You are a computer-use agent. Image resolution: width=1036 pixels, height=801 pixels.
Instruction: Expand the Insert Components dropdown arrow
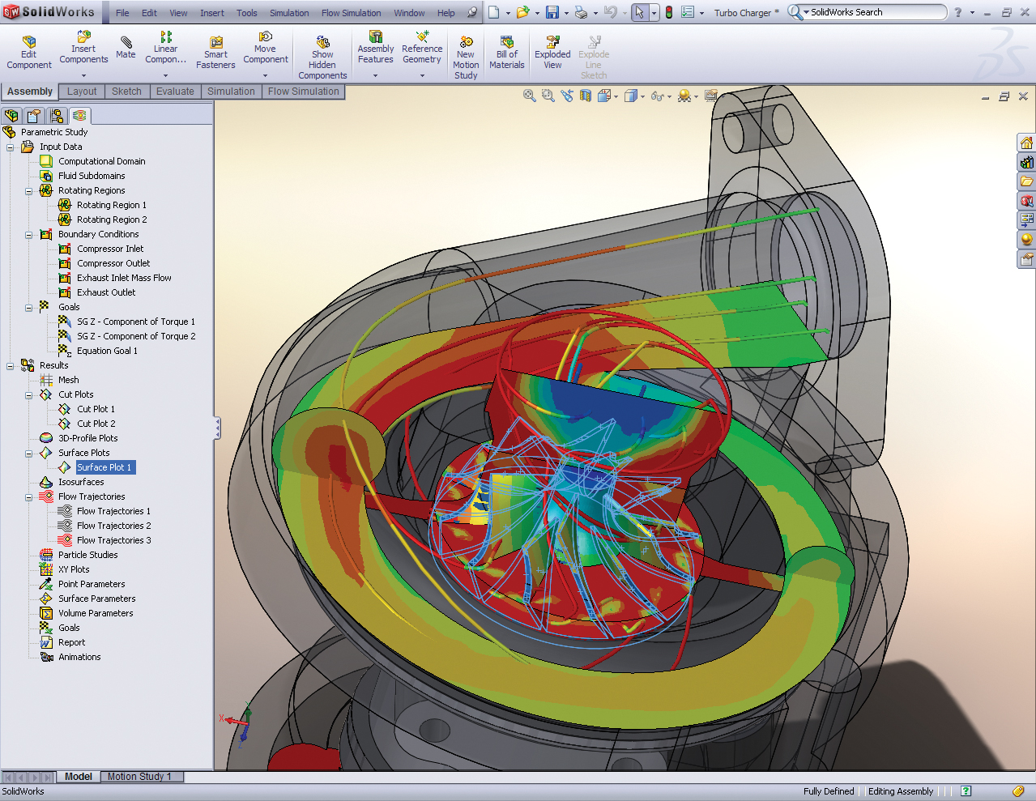[x=83, y=75]
